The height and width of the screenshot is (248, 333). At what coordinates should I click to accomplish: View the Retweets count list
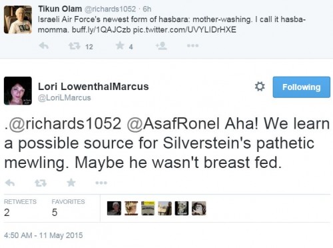point(20,207)
